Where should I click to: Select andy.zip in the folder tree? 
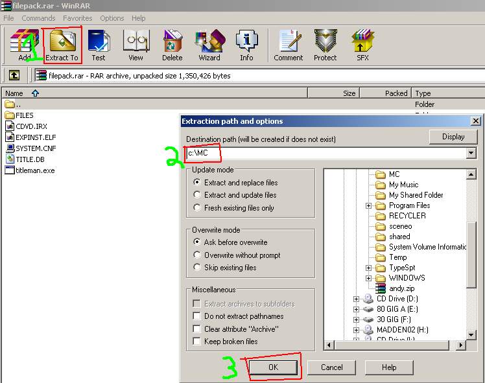coord(395,288)
